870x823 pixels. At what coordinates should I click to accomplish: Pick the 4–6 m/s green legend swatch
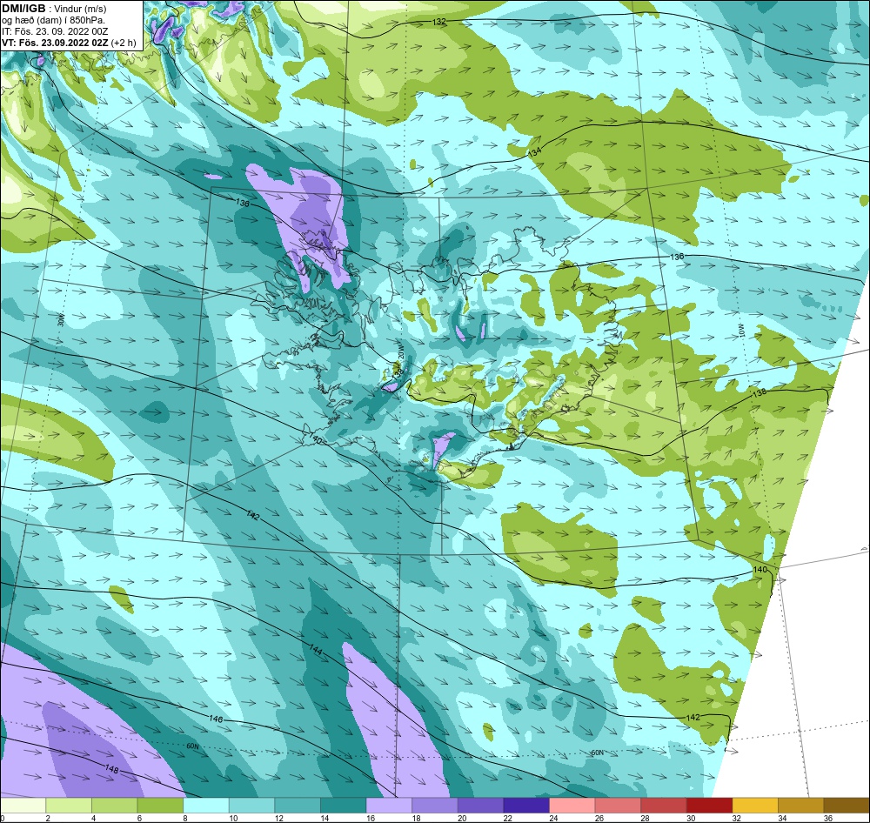tap(114, 806)
